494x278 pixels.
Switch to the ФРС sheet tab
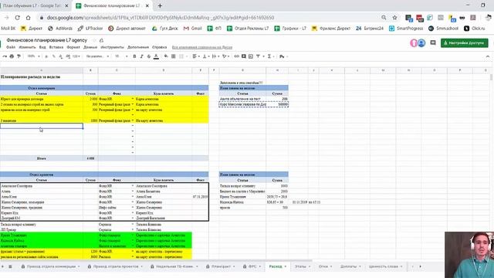[x=252, y=266]
